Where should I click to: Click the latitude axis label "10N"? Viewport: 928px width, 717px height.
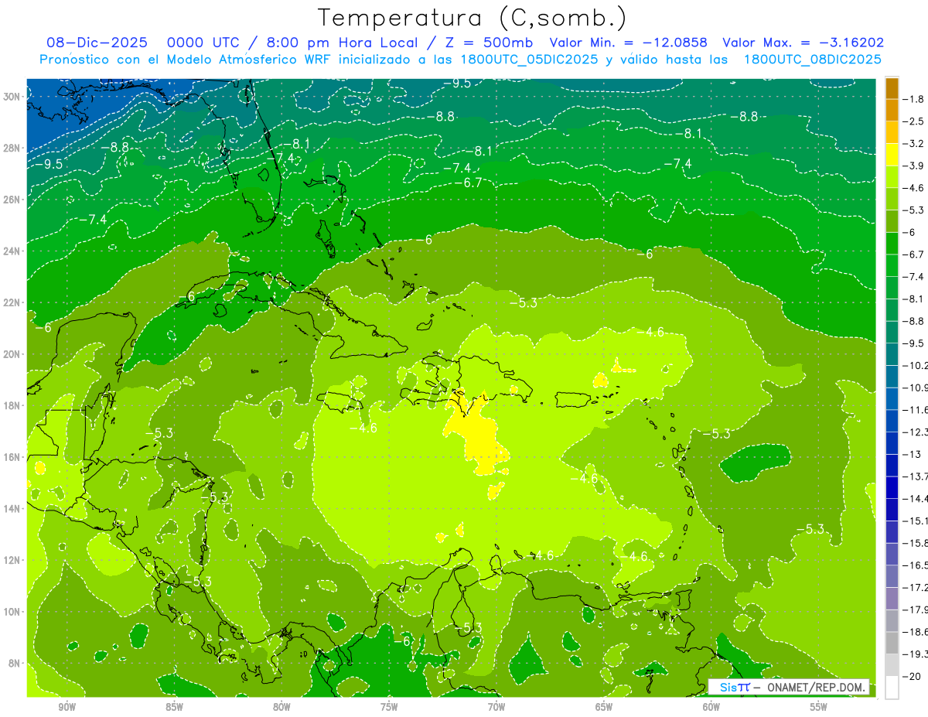[12, 612]
